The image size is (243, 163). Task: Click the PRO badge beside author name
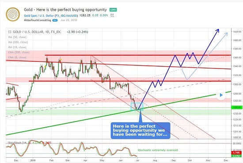pyautogui.click(x=55, y=20)
